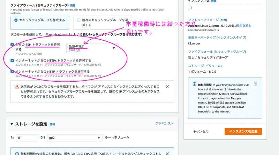Open the firewall security group summary link
Image resolution: width=279 pixels, height=155 pixels.
[x=217, y=52]
